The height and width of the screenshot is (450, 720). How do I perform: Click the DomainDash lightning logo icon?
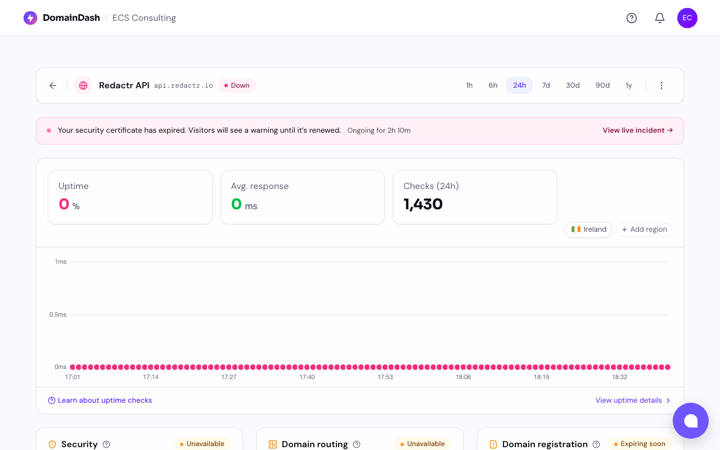point(30,18)
